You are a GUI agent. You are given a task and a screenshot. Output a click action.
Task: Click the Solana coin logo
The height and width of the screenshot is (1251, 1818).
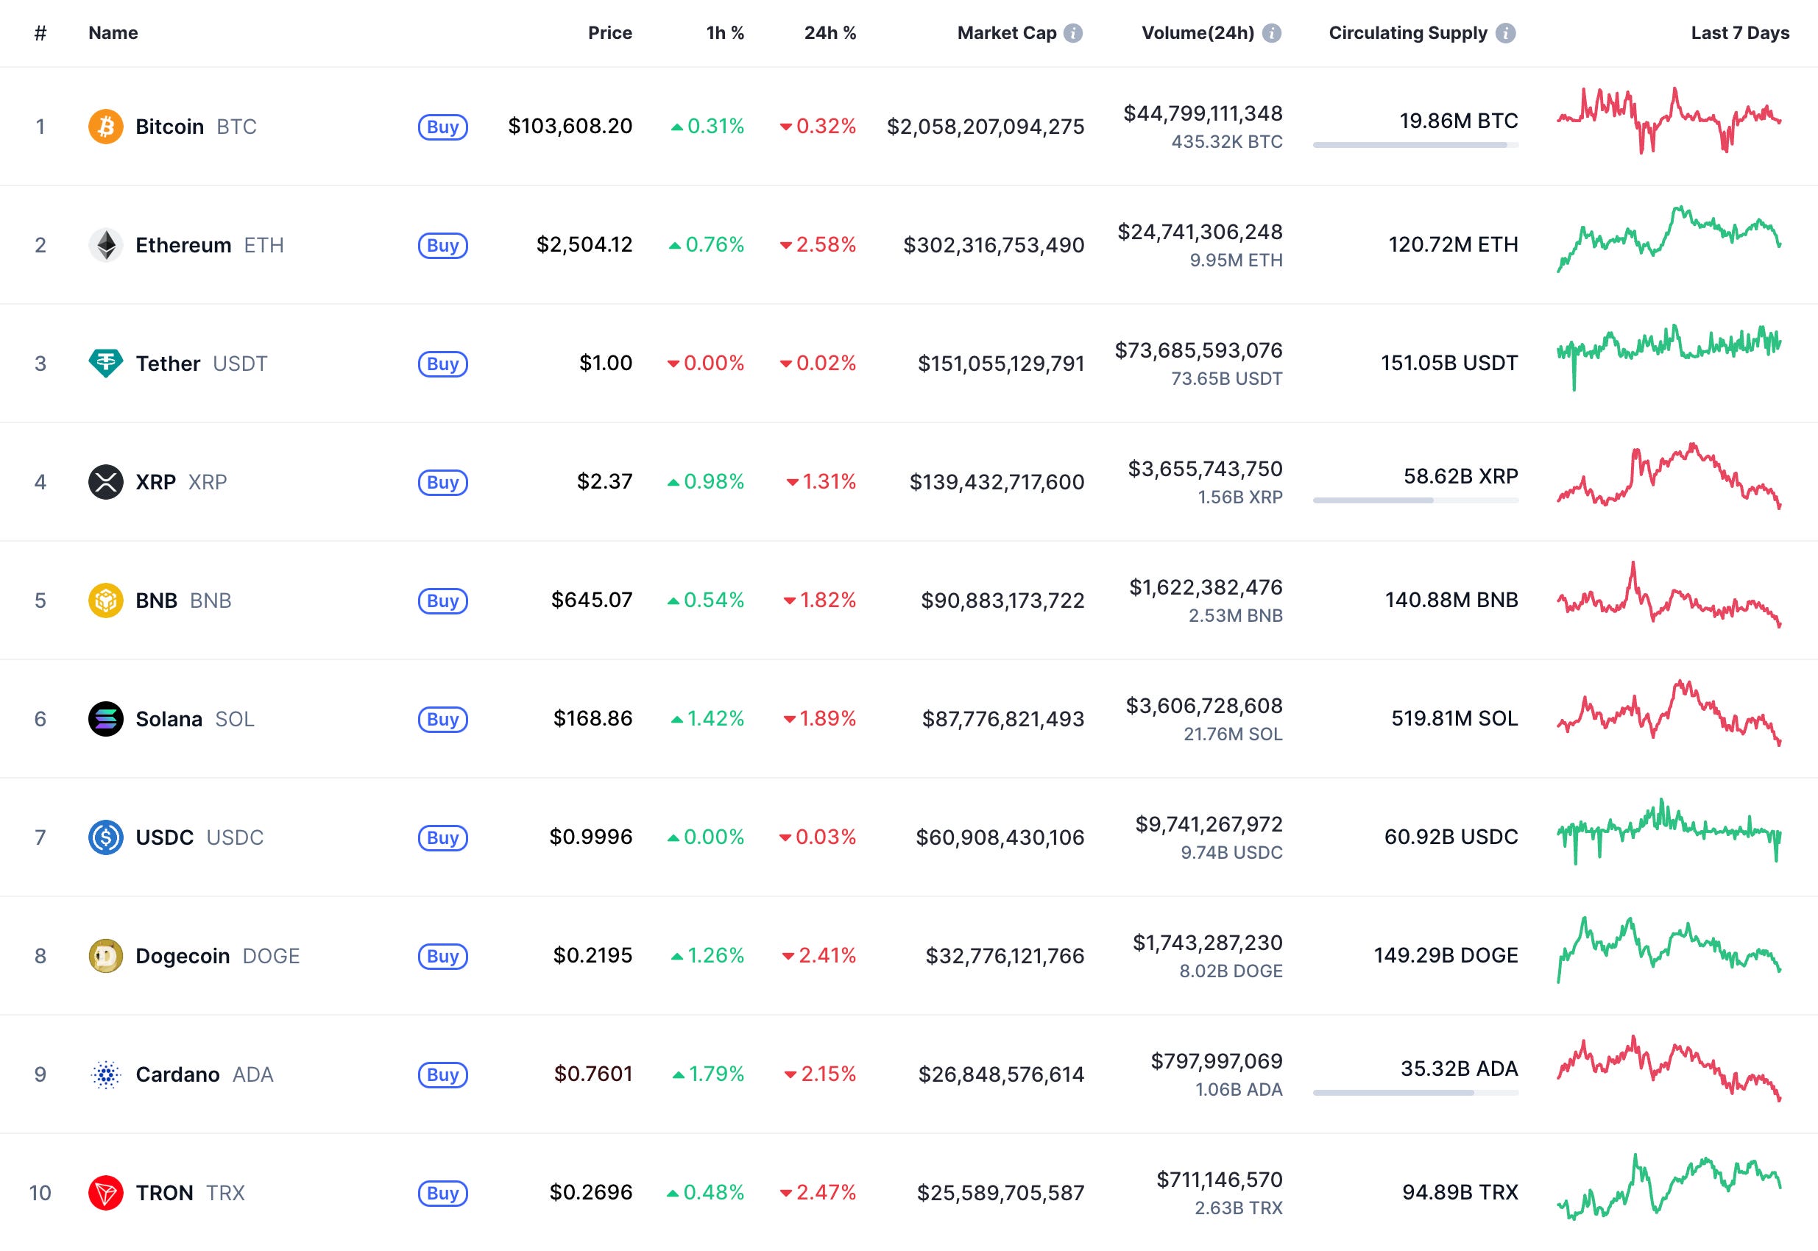pyautogui.click(x=106, y=719)
